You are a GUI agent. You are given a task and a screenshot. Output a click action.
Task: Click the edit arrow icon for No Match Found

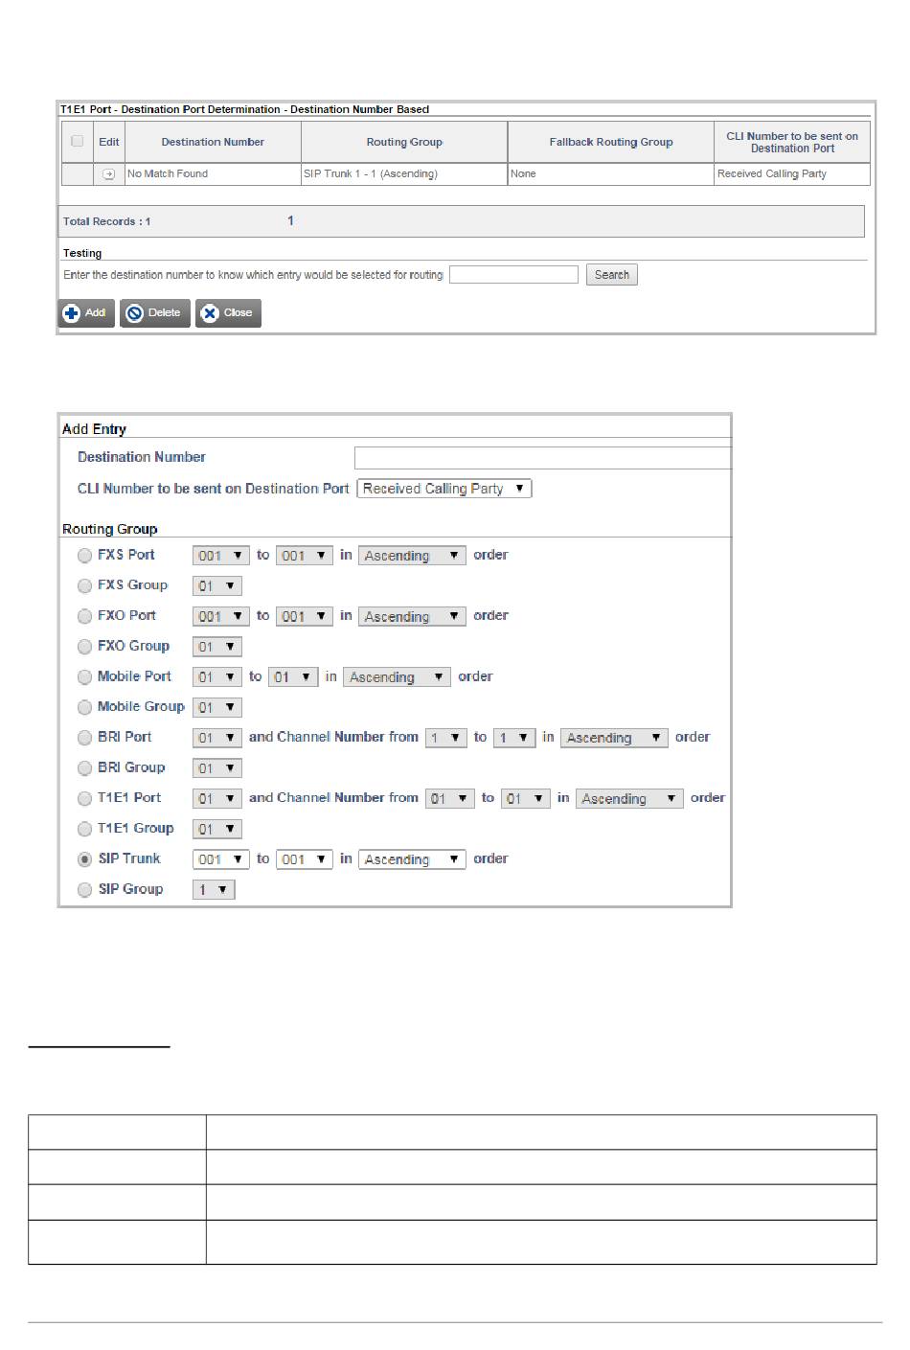(x=108, y=174)
